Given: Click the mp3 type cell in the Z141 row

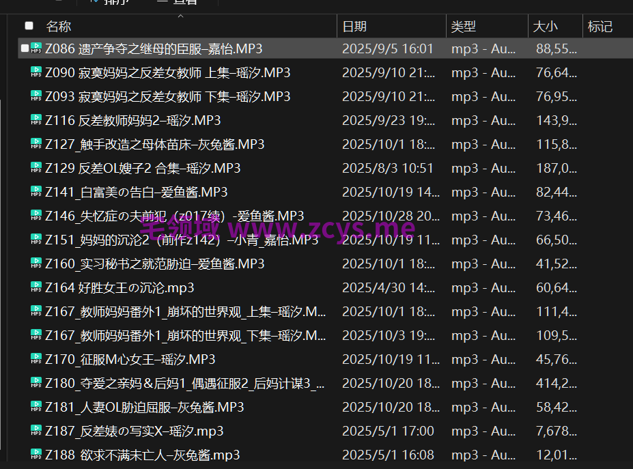Looking at the screenshot, I should (483, 192).
